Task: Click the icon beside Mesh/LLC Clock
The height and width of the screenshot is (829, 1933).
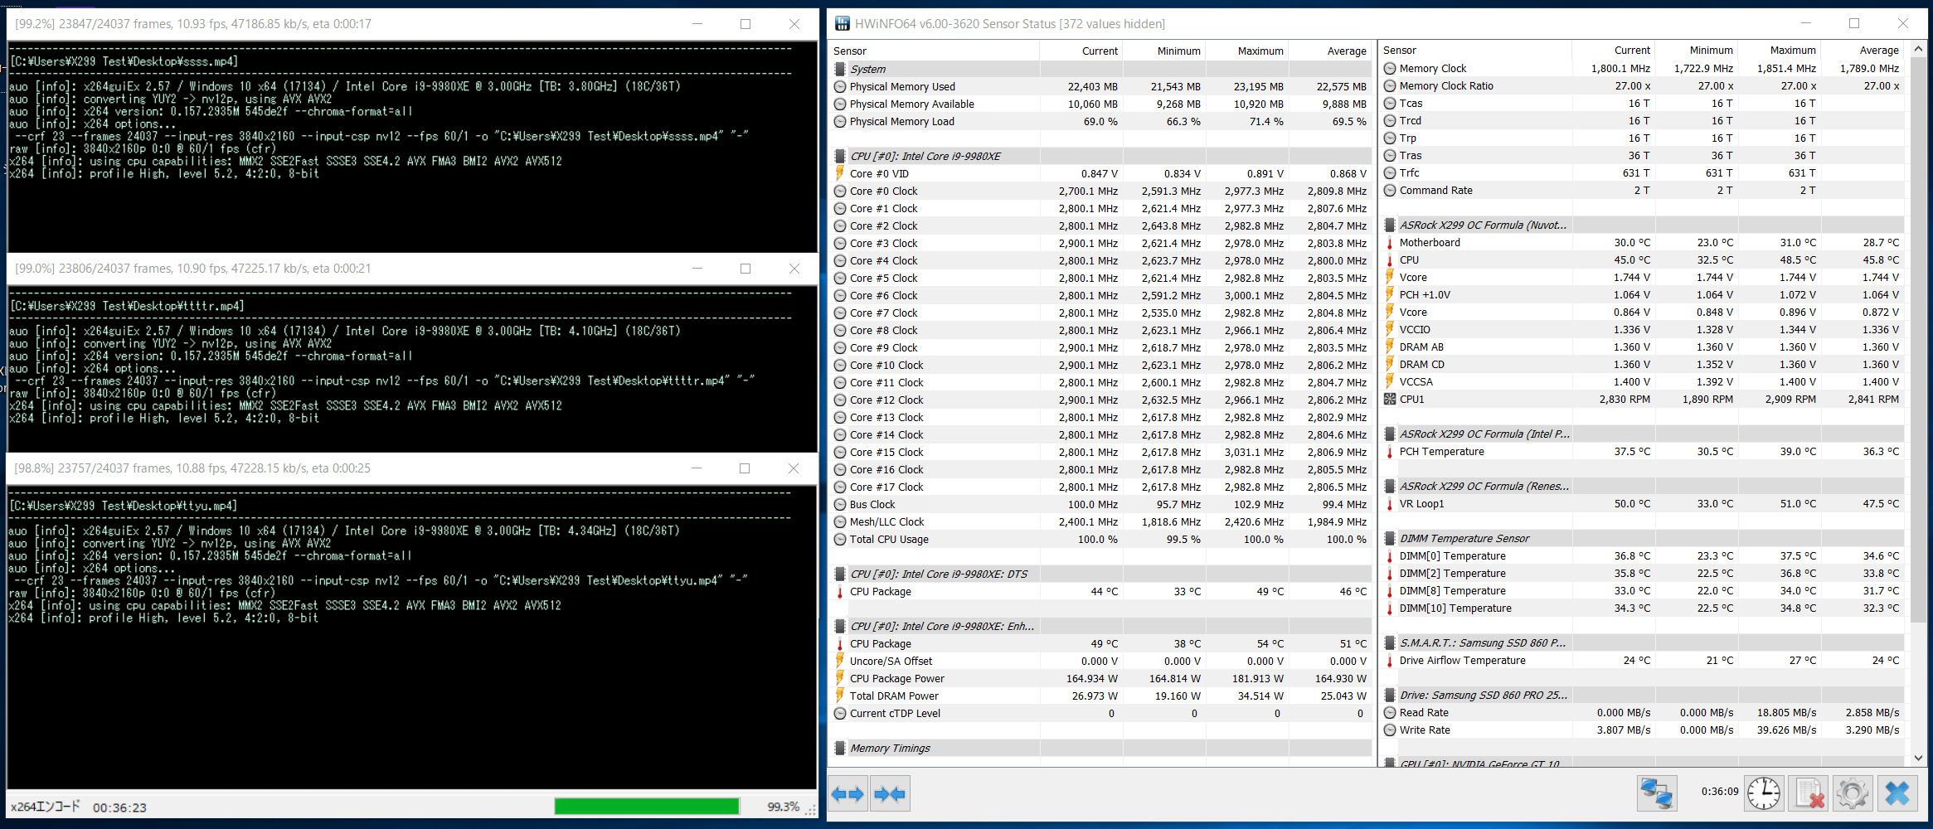Action: pyautogui.click(x=840, y=521)
